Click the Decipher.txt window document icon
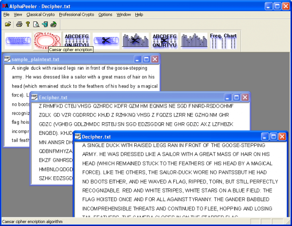Image resolution: width=292 pixels, height=226 pixels. (x=78, y=136)
